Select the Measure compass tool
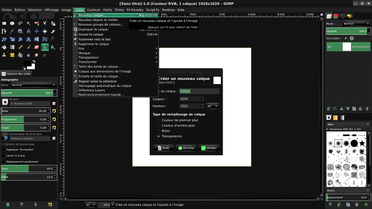The width and height of the screenshot is (372, 209). click(x=28, y=31)
